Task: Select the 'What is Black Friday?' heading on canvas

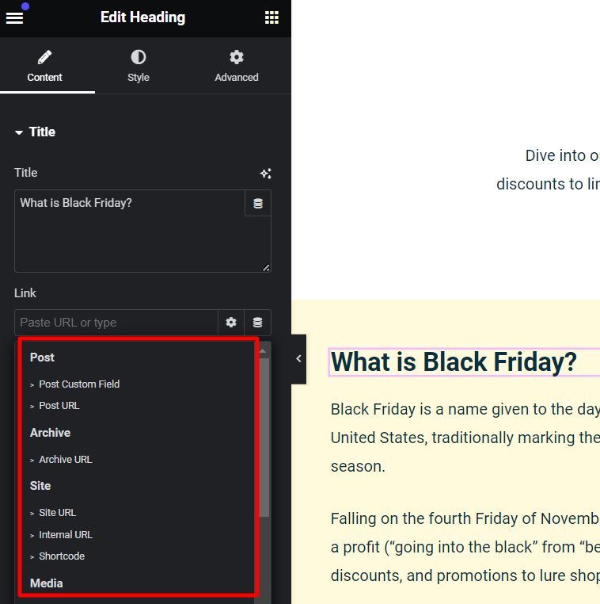Action: point(454,362)
